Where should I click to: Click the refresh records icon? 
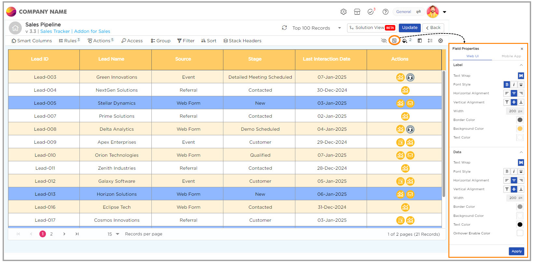(284, 28)
